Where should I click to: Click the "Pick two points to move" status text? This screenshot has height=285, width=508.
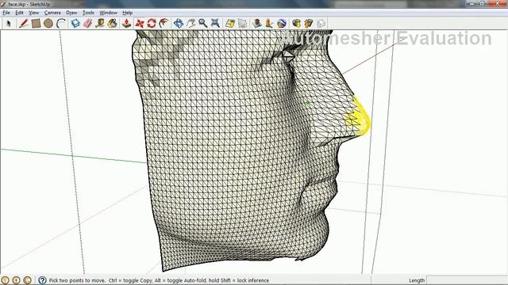pyautogui.click(x=77, y=280)
